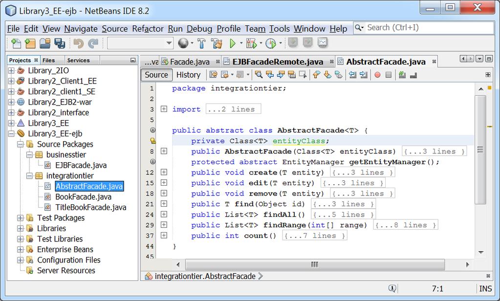Click the Uncomment lines icon

point(413,75)
